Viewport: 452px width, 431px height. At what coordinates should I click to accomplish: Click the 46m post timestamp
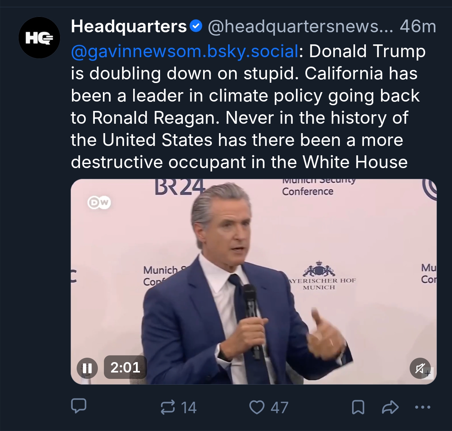(x=418, y=26)
